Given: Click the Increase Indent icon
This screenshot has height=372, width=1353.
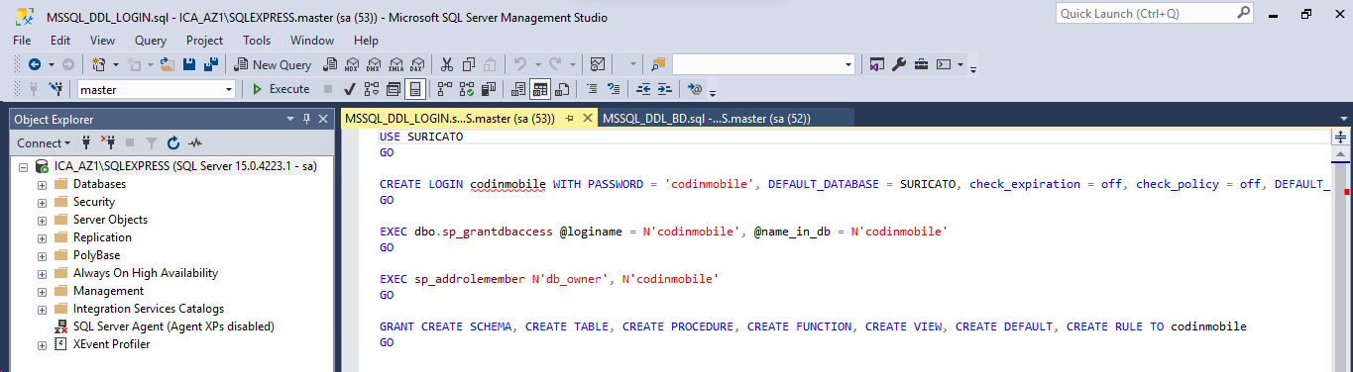Looking at the screenshot, I should 664,89.
